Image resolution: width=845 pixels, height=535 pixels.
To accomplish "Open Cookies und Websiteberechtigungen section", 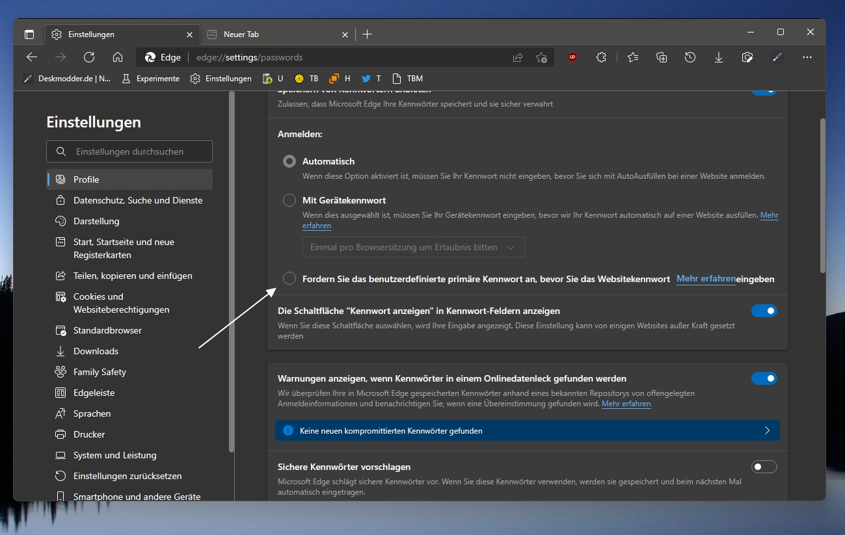I will click(x=129, y=303).
